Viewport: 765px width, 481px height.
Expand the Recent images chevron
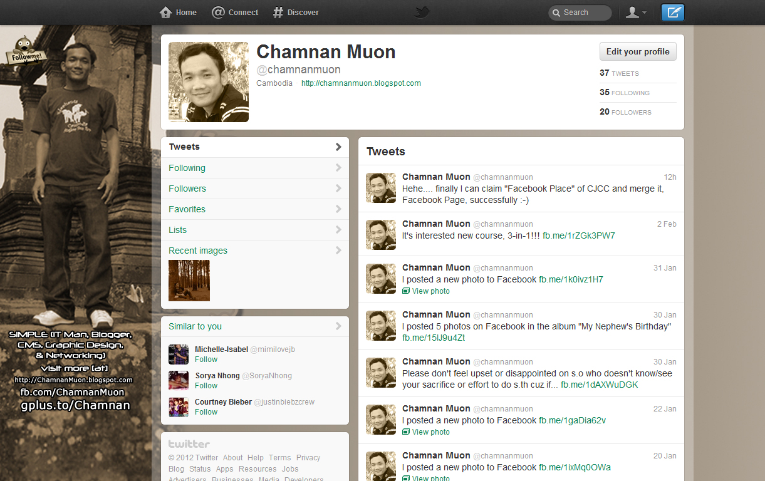click(x=339, y=251)
